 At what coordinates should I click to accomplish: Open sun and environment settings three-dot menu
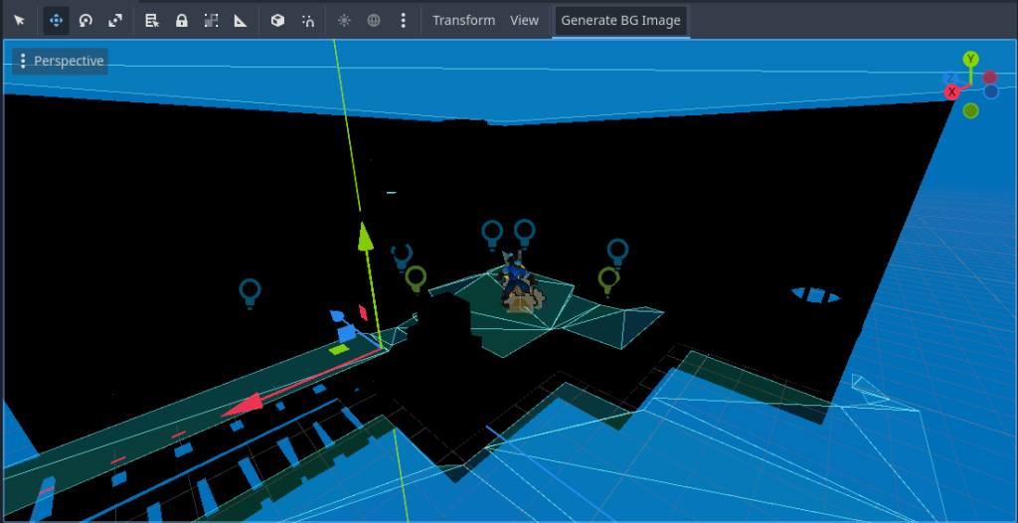click(403, 20)
